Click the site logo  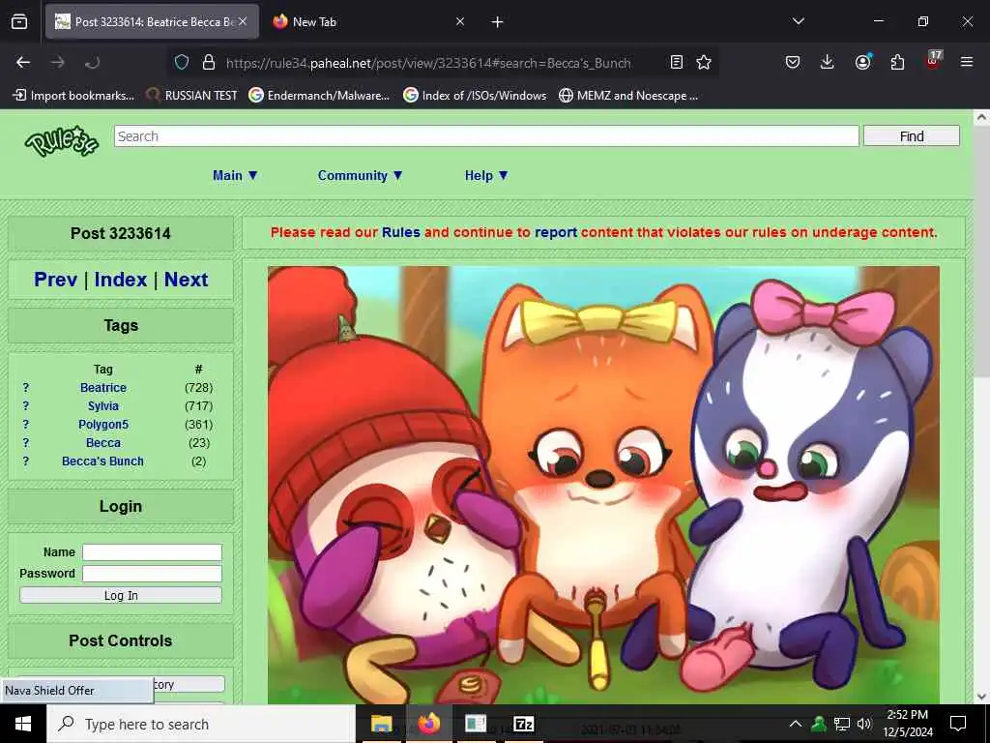pyautogui.click(x=61, y=141)
